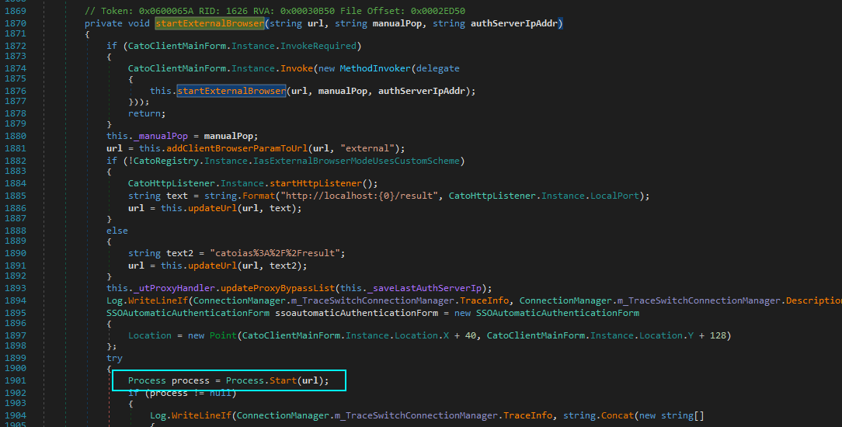This screenshot has height=427, width=842.
Task: Click TraceInfo on line 1894
Action: 485,301
